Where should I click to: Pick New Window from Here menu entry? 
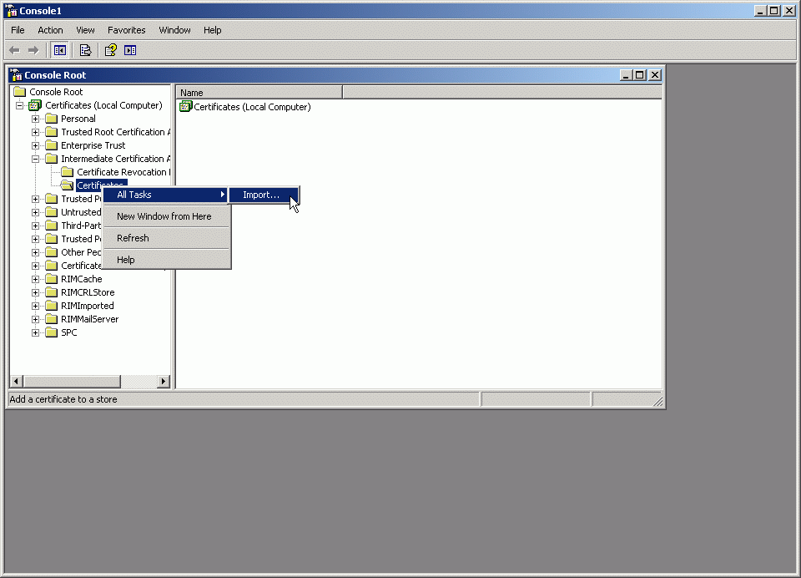click(164, 216)
